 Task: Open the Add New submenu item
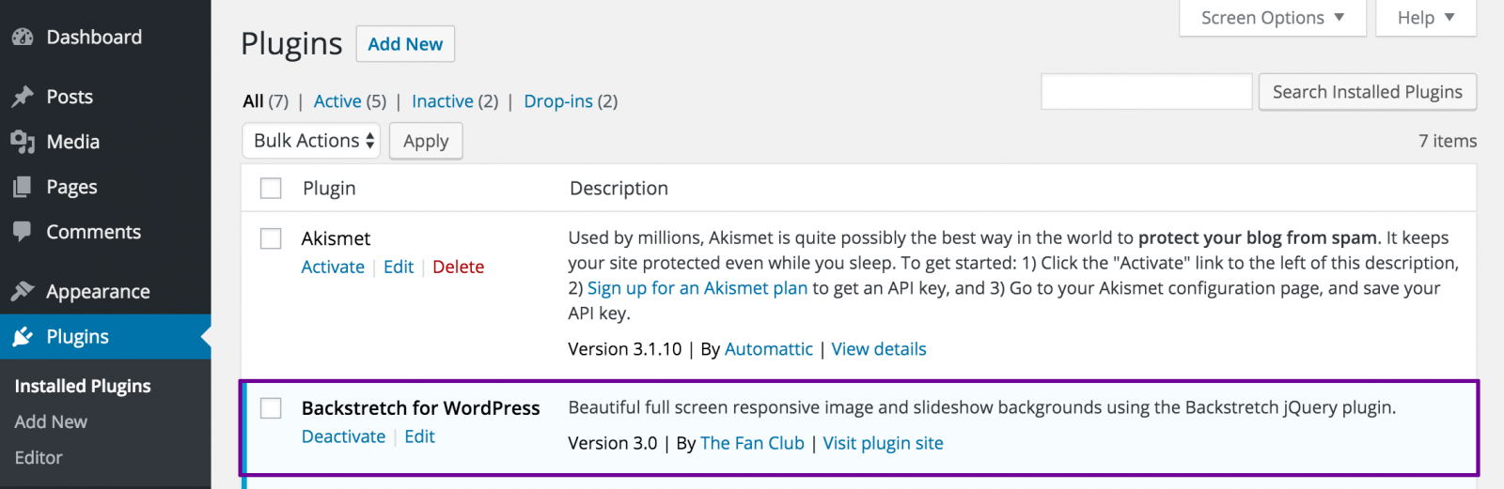51,422
